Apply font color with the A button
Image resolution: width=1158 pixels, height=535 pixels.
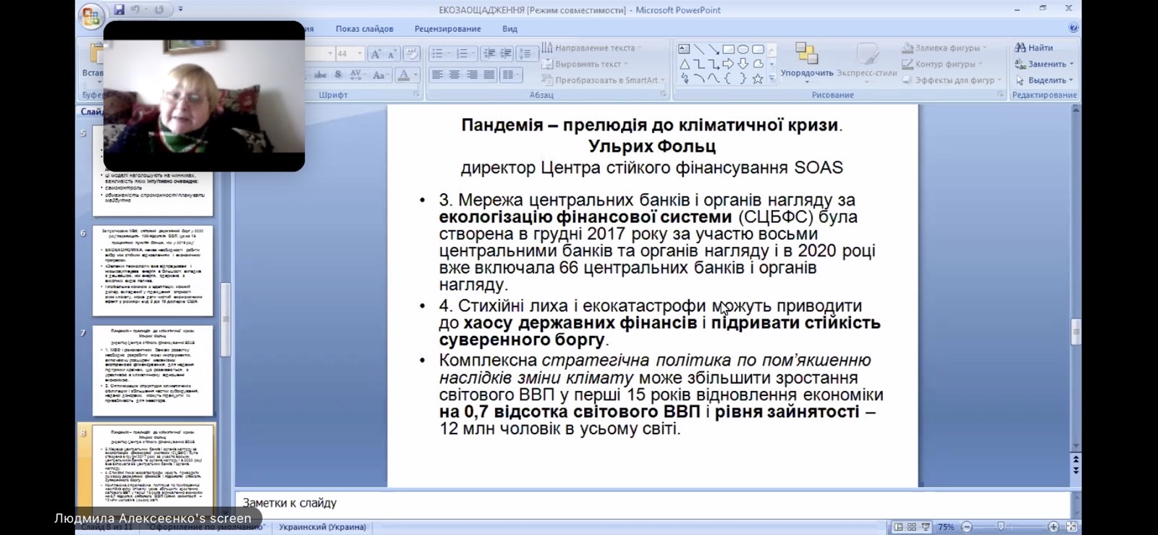(403, 75)
